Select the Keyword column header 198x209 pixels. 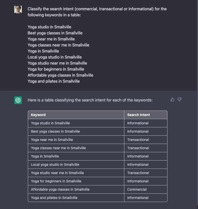(38, 115)
